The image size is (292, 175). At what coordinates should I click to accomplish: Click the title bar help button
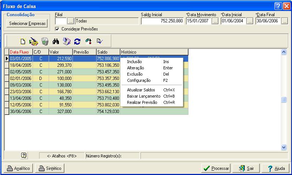click(278, 6)
